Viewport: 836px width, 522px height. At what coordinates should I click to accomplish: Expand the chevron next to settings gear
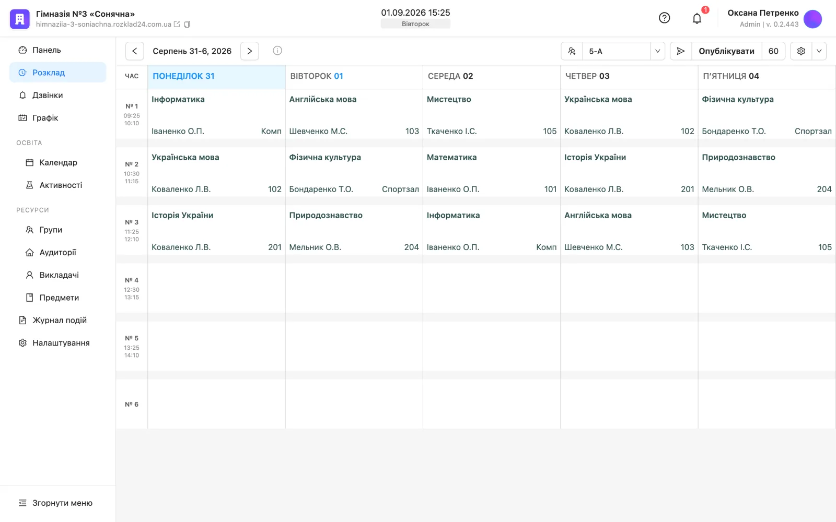click(x=819, y=51)
